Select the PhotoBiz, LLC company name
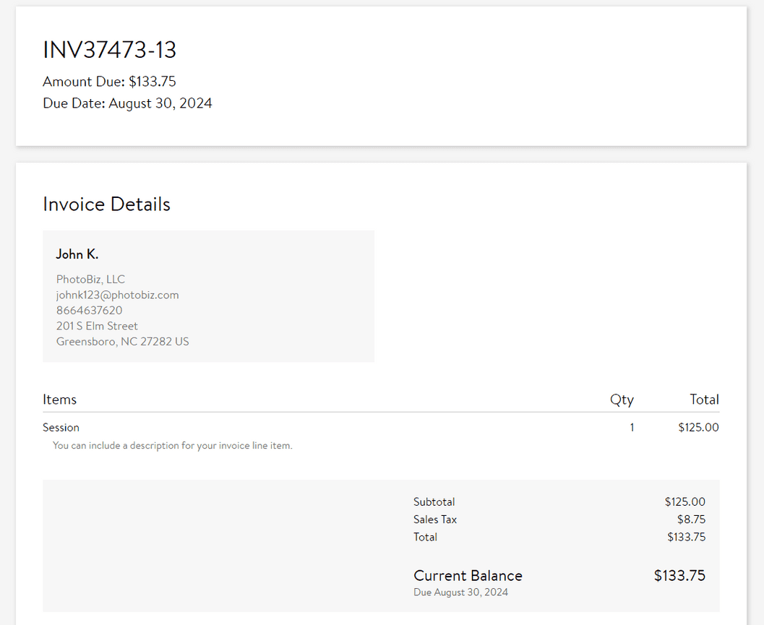 click(x=90, y=279)
